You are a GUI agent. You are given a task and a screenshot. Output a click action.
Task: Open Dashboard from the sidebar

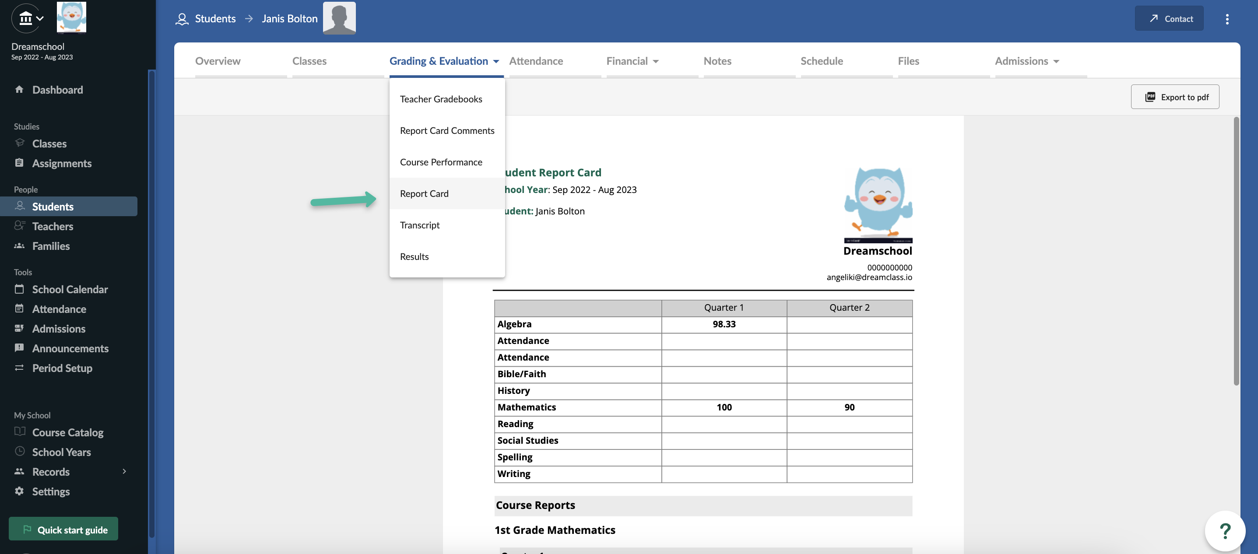(x=58, y=89)
